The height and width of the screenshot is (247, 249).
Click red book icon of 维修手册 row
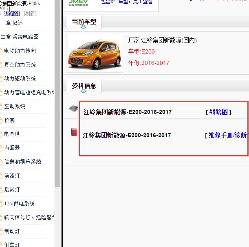74,132
